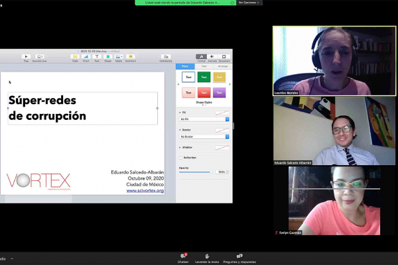
Task: Toggle the Format inspector button
Action: point(201,57)
